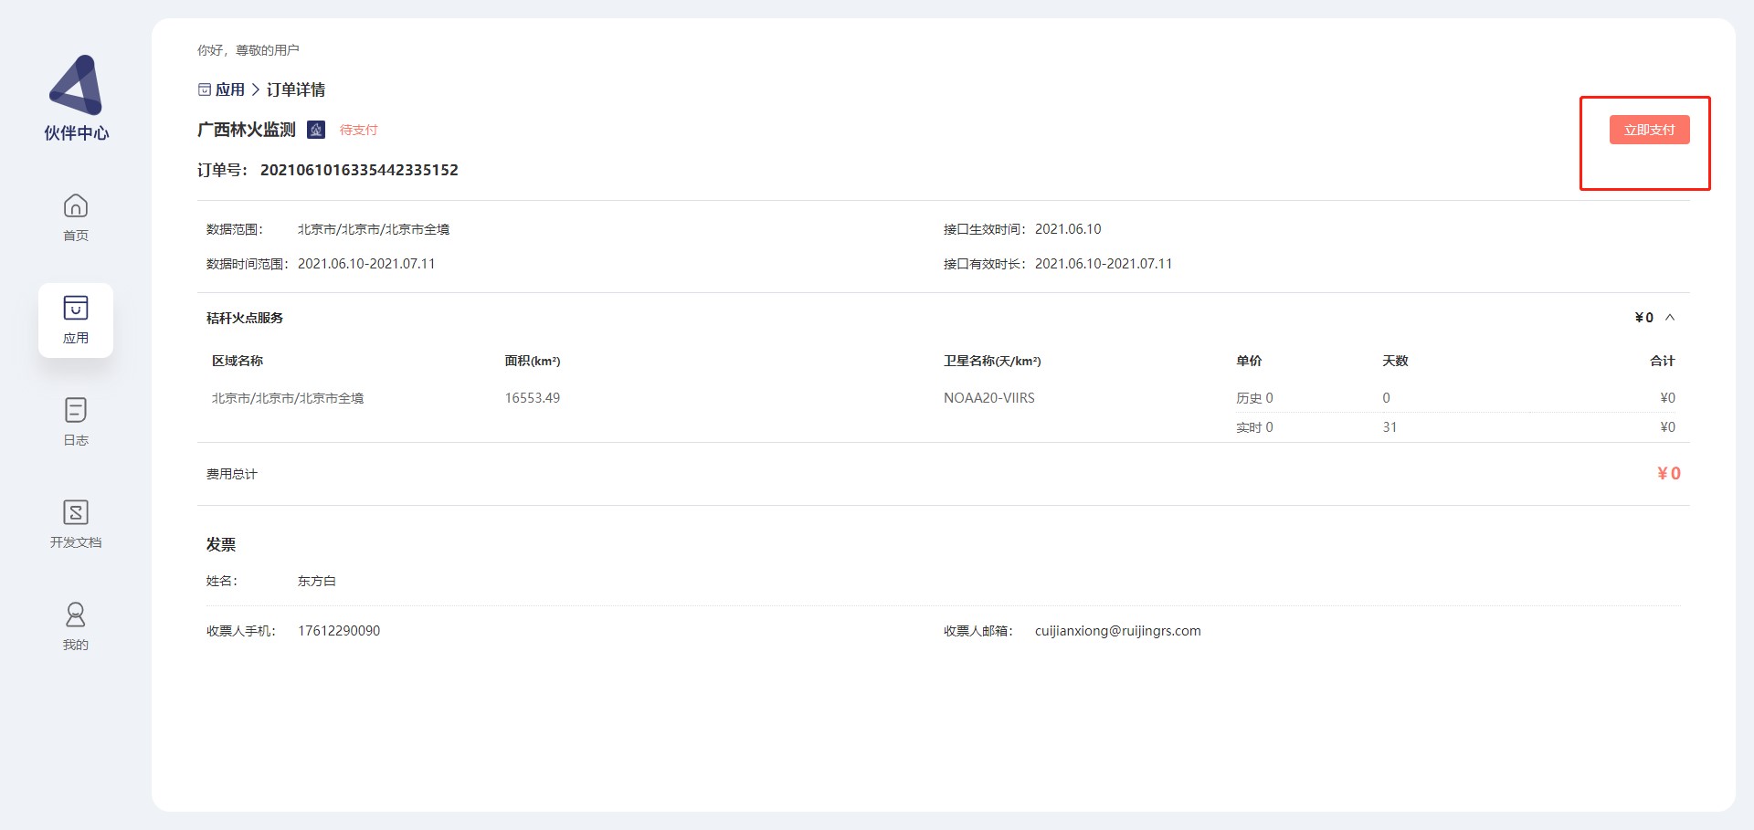Screen dimensions: 1754x830
Task: Collapse the 秸秆火点服务 section chevron
Action: 1670,318
